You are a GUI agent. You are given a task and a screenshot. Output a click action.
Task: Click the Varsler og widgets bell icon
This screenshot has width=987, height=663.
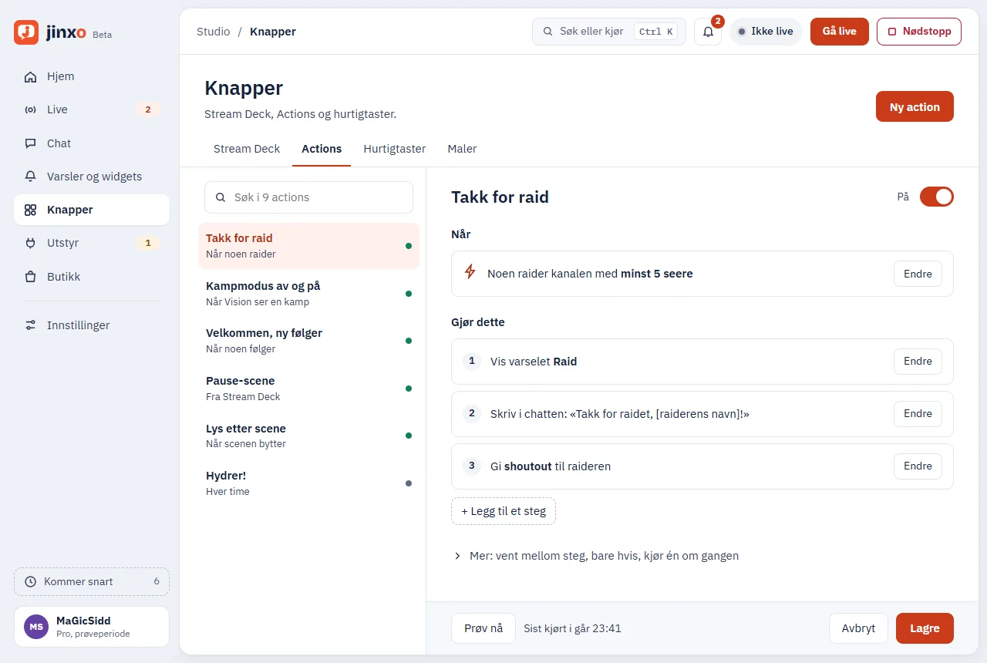click(30, 177)
